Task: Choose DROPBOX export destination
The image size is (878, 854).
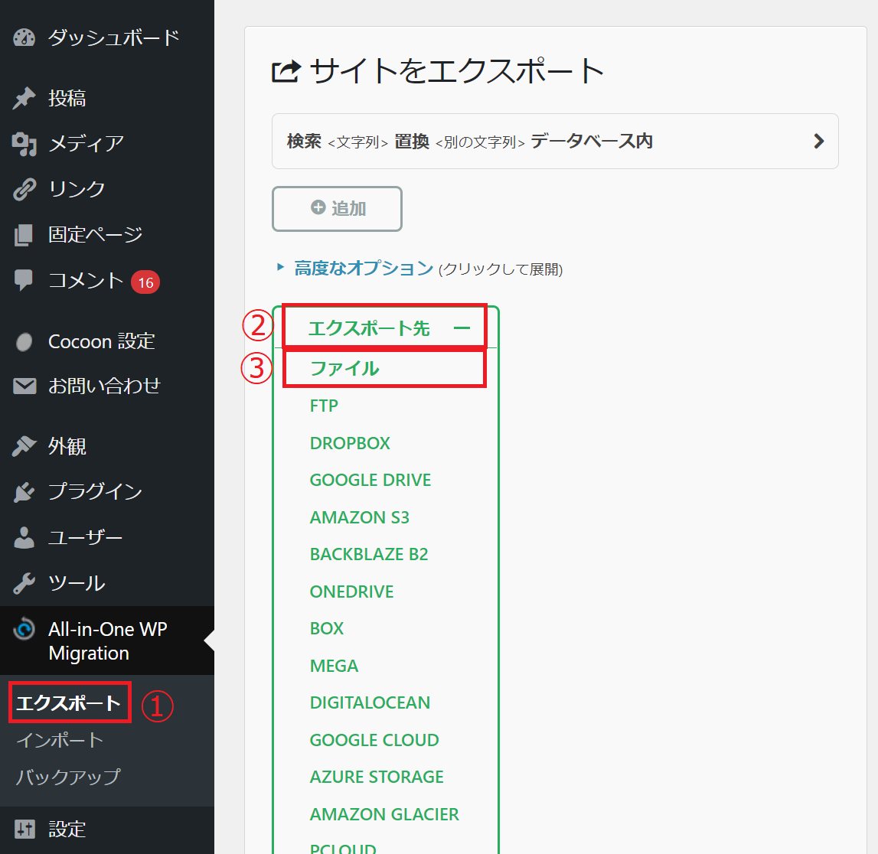Action: [350, 443]
